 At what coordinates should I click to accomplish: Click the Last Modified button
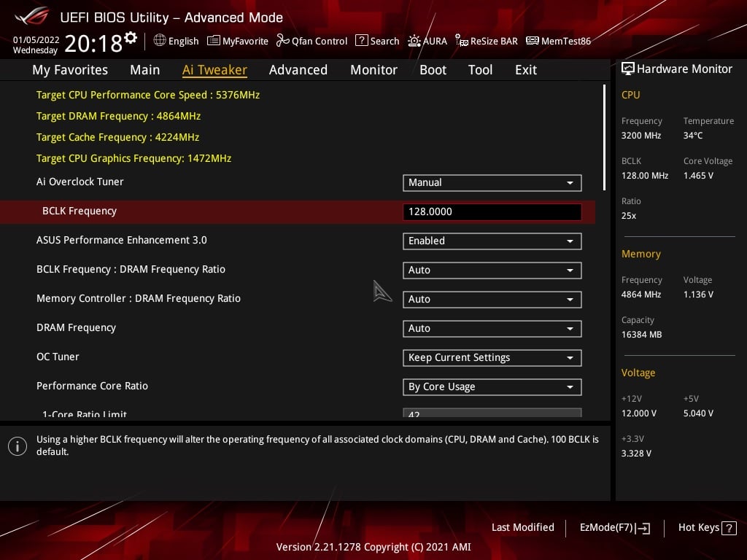(522, 527)
